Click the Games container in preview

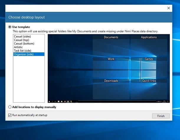coord(149,67)
